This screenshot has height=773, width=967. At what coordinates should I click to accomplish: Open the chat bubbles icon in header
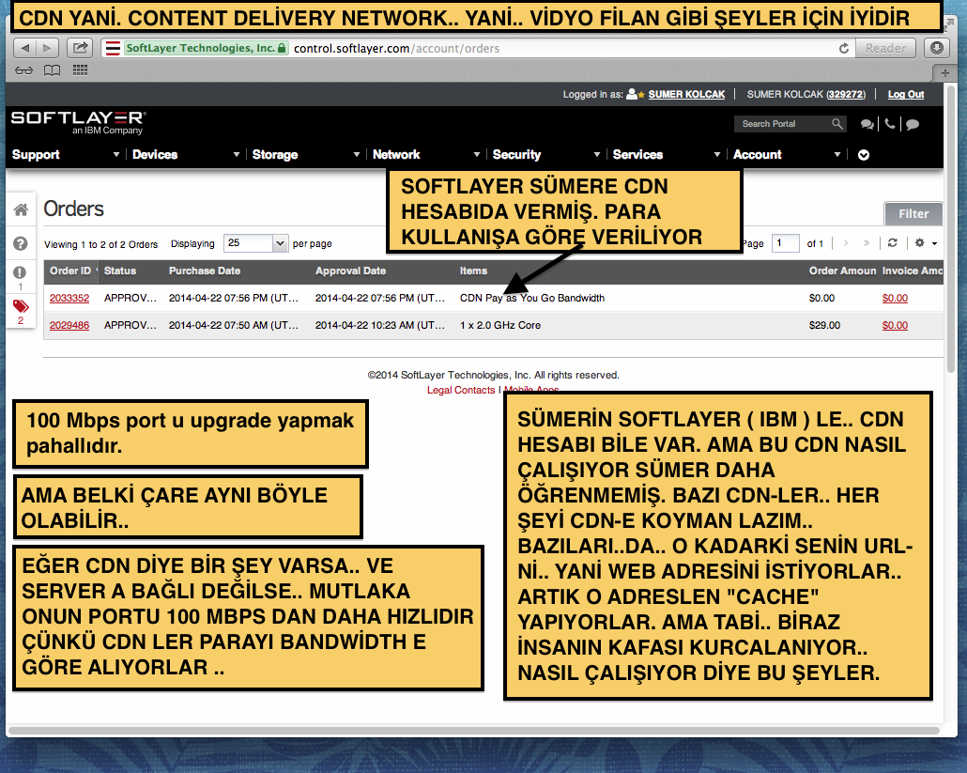(867, 124)
